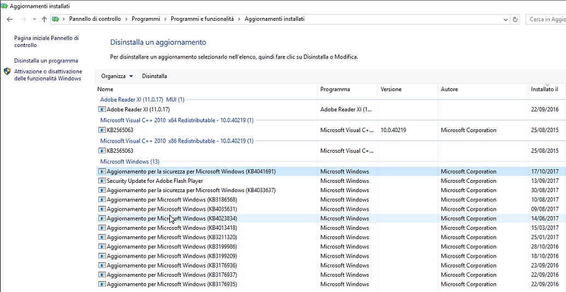
Task: Click the Disinstalla un aggiornamento heading
Action: 158,42
